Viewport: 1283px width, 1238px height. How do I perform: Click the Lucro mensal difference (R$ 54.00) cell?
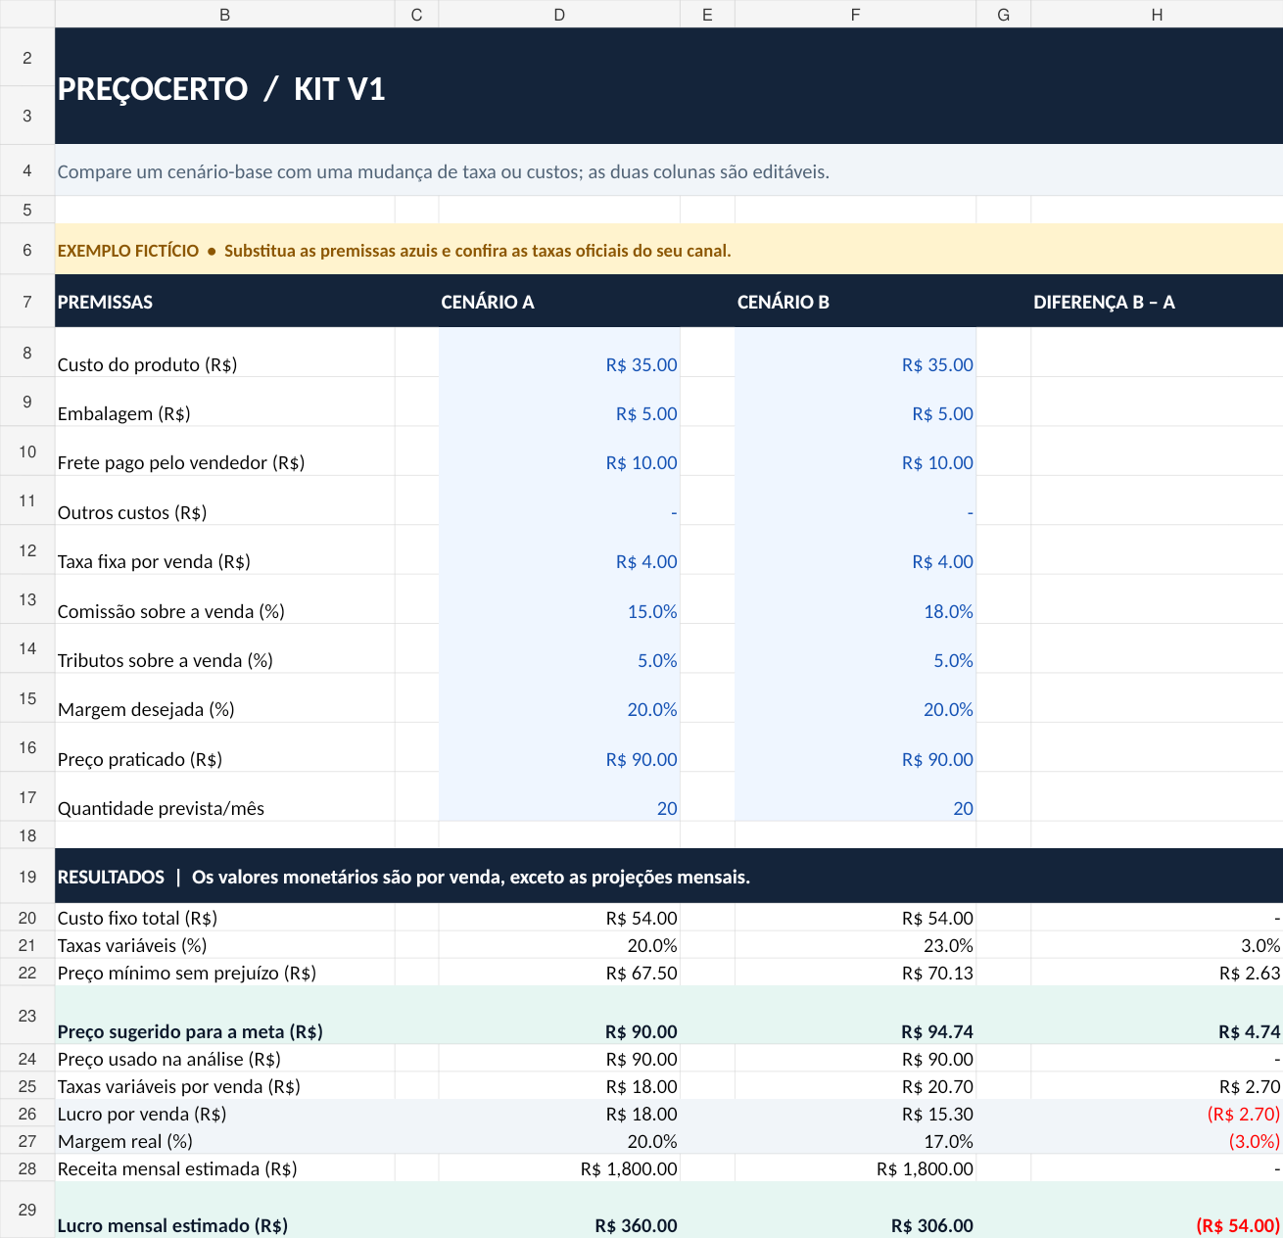pyautogui.click(x=1157, y=1210)
